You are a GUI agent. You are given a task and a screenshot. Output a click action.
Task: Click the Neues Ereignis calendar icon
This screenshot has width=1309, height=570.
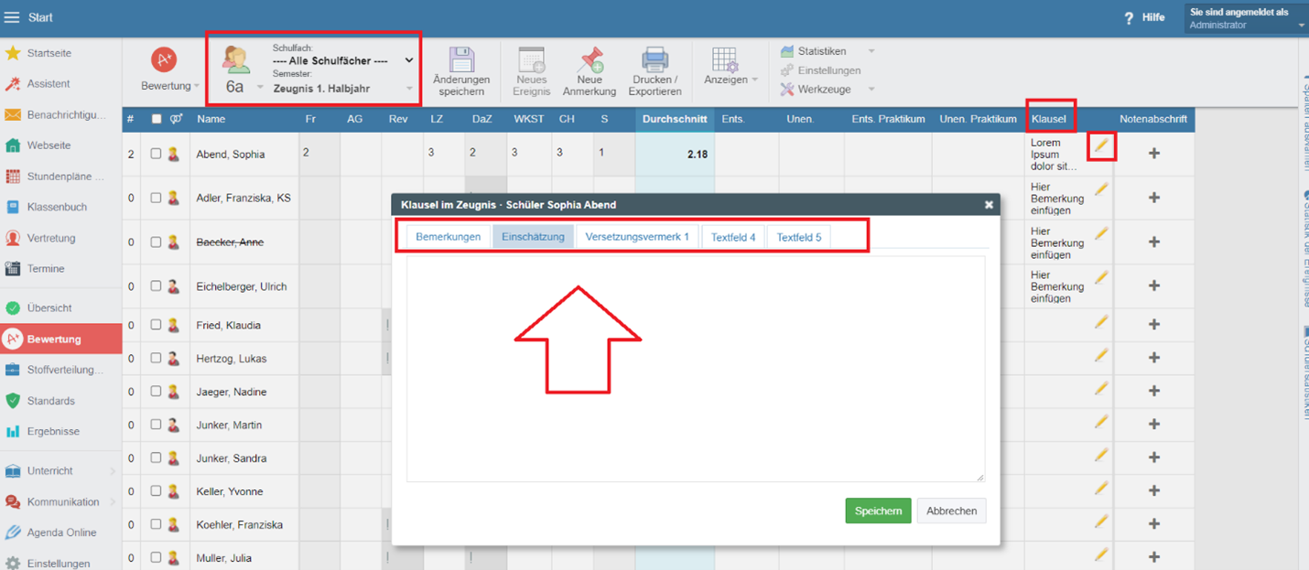click(x=531, y=60)
